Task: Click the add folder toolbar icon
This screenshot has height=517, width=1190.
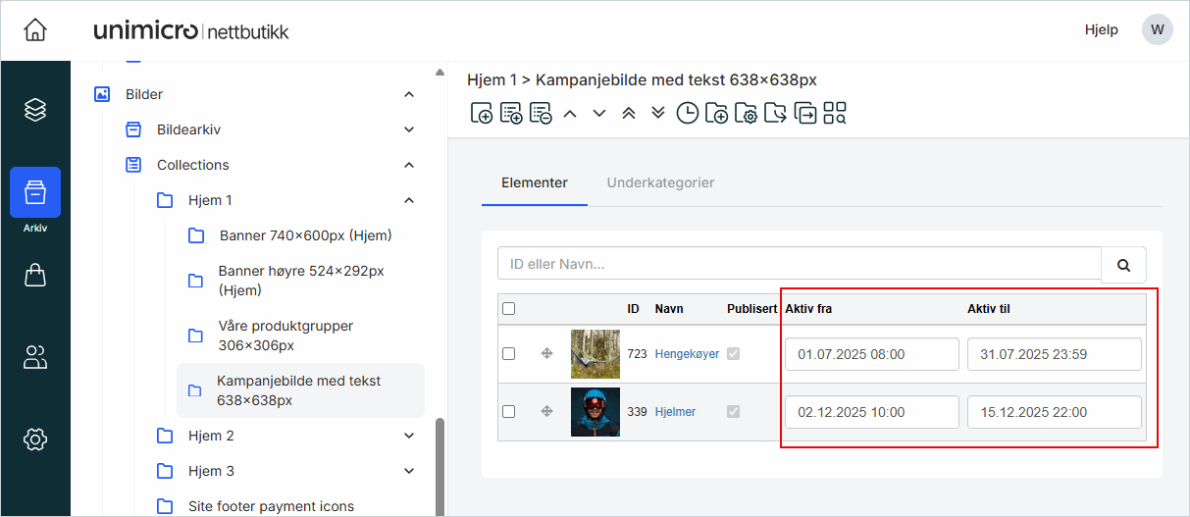Action: (717, 114)
